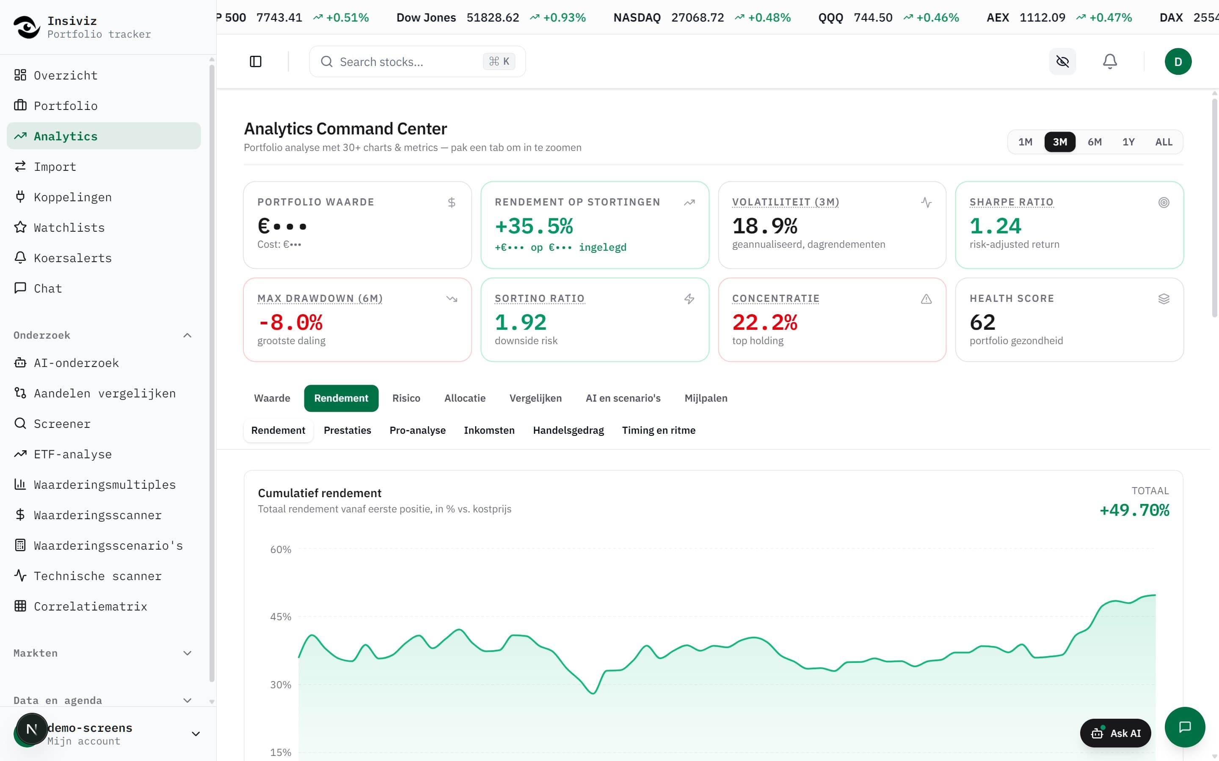1219x761 pixels.
Task: Select the 6M time range
Action: point(1095,142)
